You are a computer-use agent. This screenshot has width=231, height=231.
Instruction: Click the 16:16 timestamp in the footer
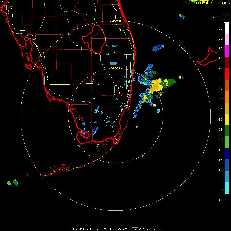click(x=156, y=229)
